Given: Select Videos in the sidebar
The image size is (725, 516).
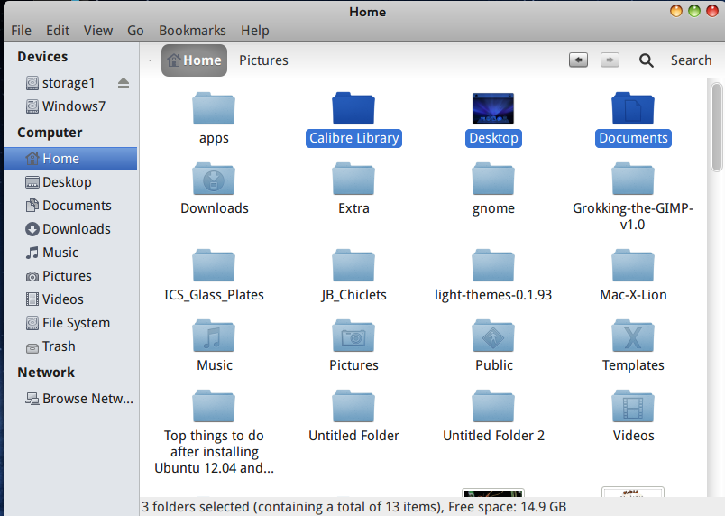Looking at the screenshot, I should [55, 299].
